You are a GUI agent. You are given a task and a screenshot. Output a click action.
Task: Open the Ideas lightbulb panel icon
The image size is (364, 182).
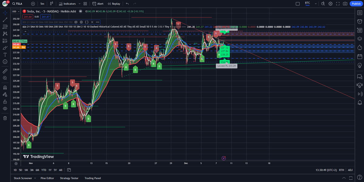359,65
